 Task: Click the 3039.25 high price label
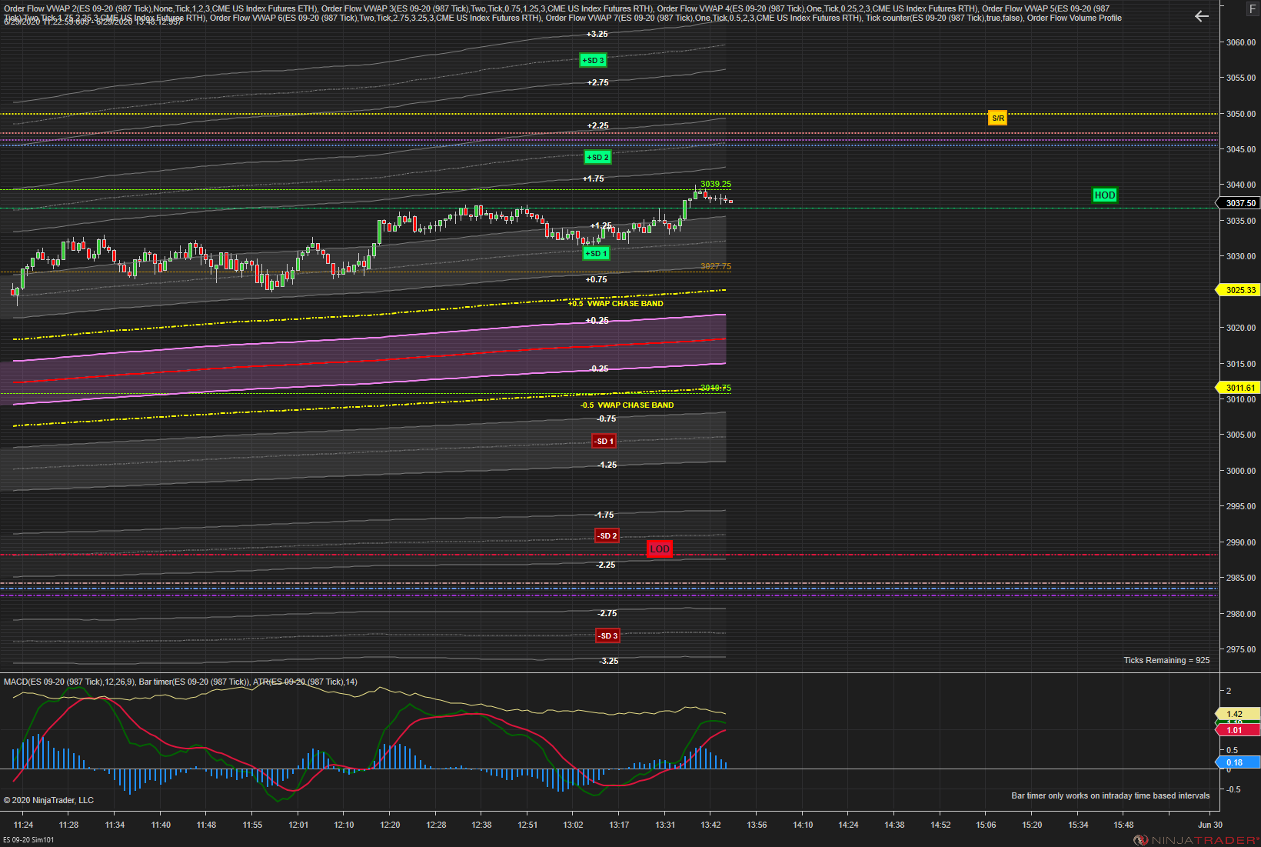tap(716, 184)
